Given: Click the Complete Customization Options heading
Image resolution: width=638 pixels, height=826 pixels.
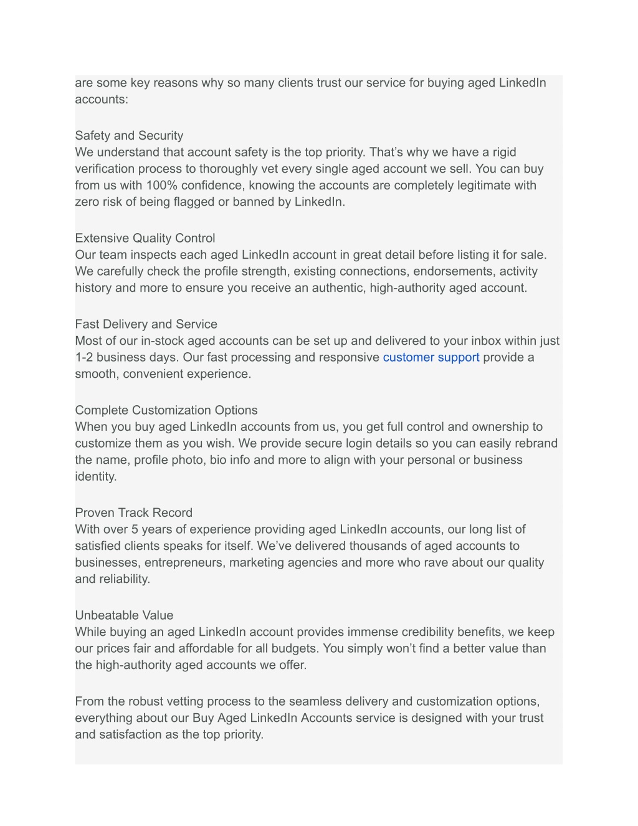Looking at the screenshot, I should pos(166,410).
